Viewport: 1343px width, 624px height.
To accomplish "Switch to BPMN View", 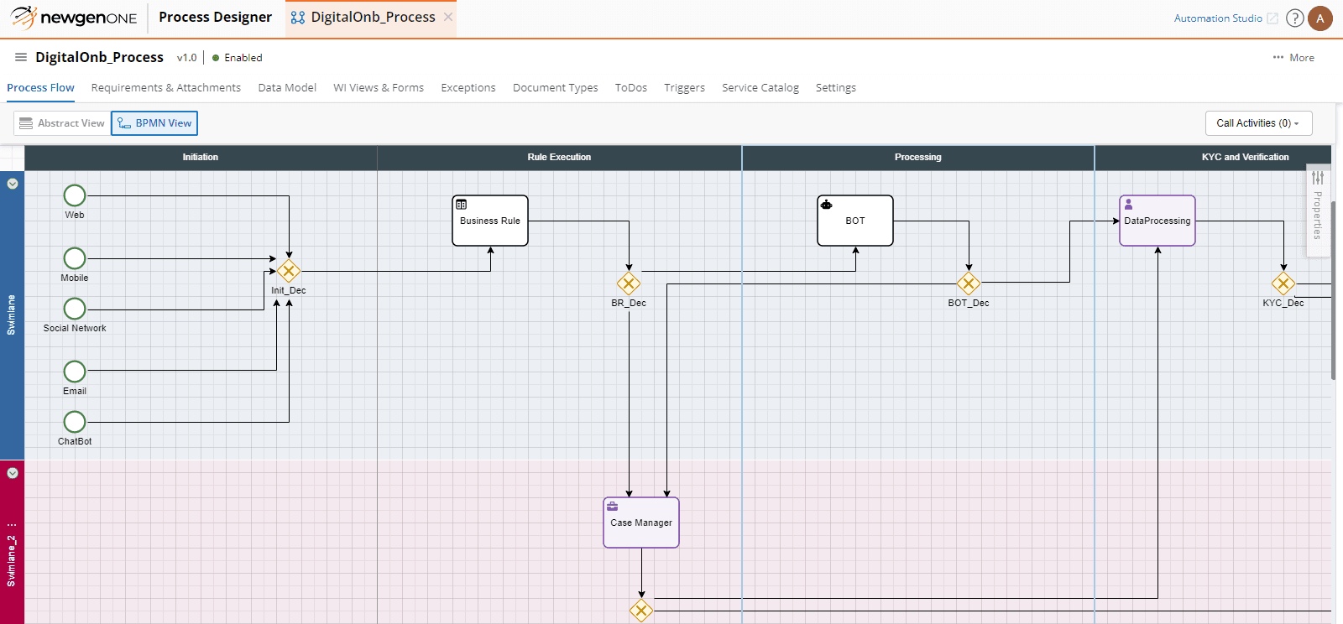I will (x=154, y=123).
